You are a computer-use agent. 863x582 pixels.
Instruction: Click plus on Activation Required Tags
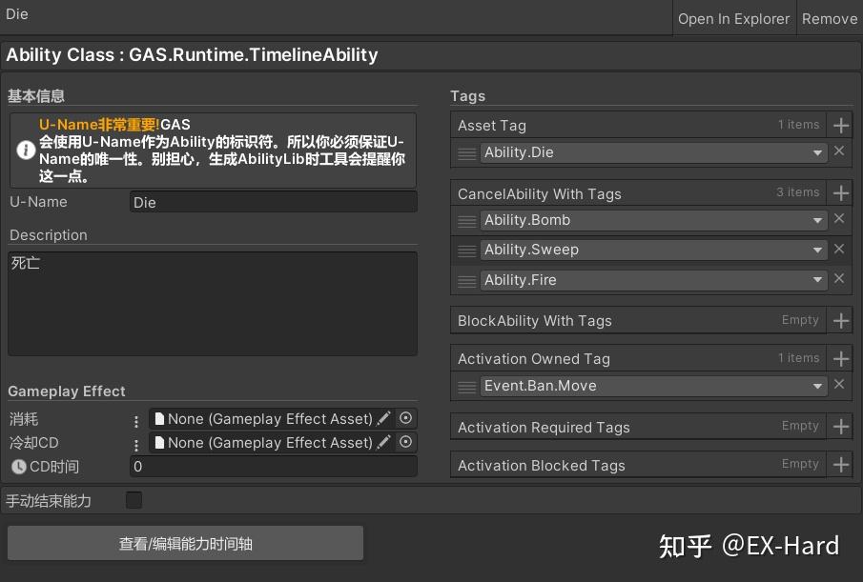tap(839, 427)
